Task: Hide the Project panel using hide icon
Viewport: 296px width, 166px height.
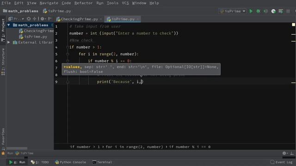Action: coord(50,19)
